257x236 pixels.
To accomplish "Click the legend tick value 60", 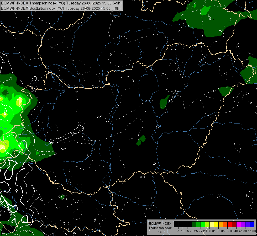I will [x=254, y=231].
